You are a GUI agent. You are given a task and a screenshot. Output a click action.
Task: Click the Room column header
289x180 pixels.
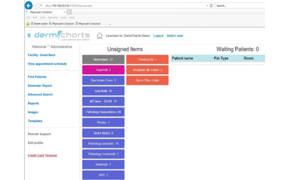tap(254, 59)
